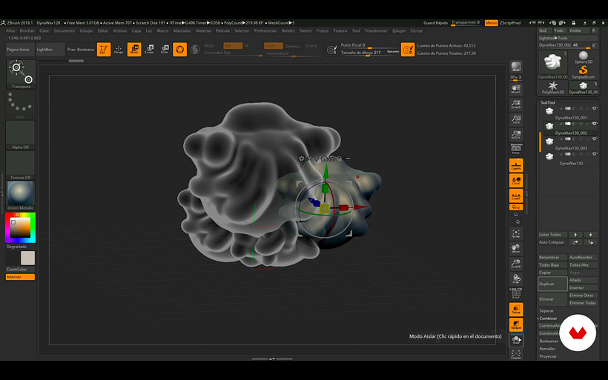Adjust the Tamaño de dibujo slider
Image resolution: width=608 pixels, height=380 pixels.
[369, 53]
